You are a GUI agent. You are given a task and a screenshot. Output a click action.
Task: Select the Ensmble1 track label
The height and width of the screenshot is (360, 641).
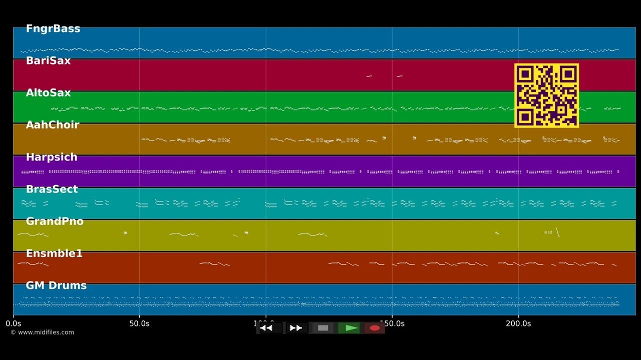coord(54,253)
